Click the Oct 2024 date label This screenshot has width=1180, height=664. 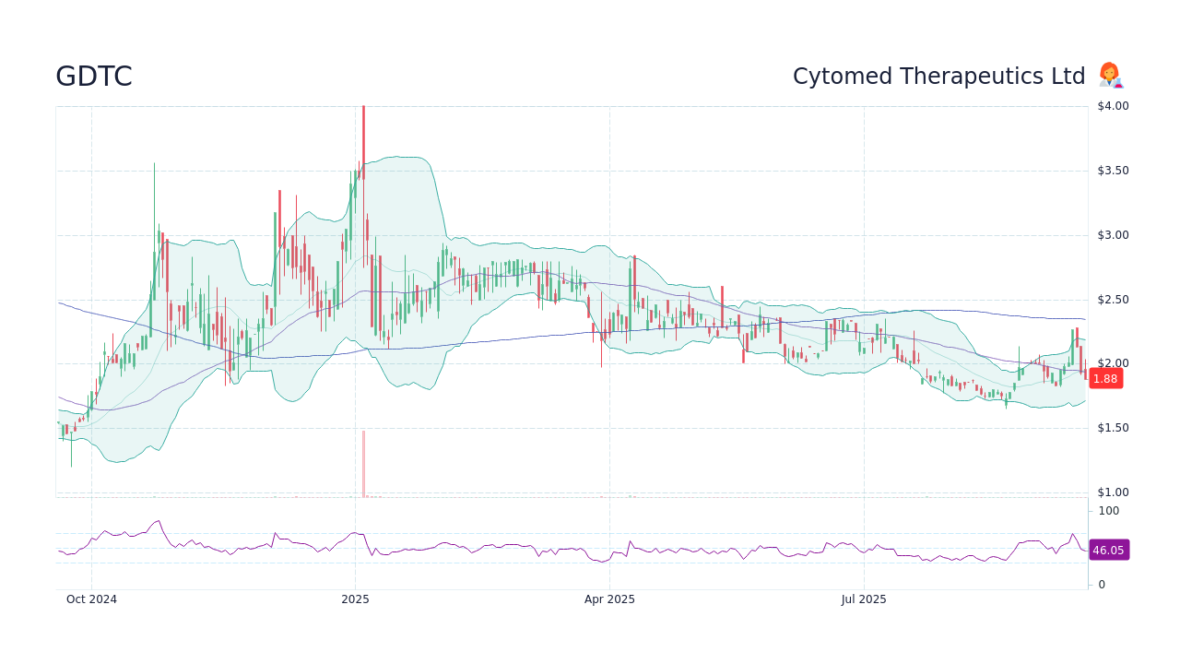[91, 599]
